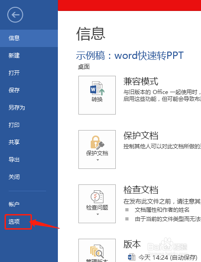Open the 保护文档 lock button dropdown
Viewport: 201px width, 262px height.
[97, 149]
